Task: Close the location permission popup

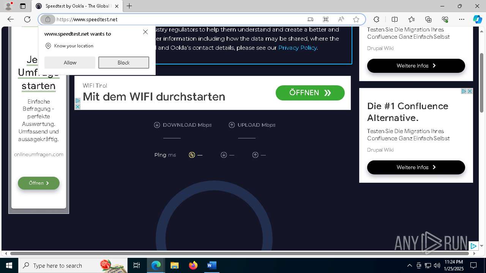Action: pyautogui.click(x=145, y=32)
